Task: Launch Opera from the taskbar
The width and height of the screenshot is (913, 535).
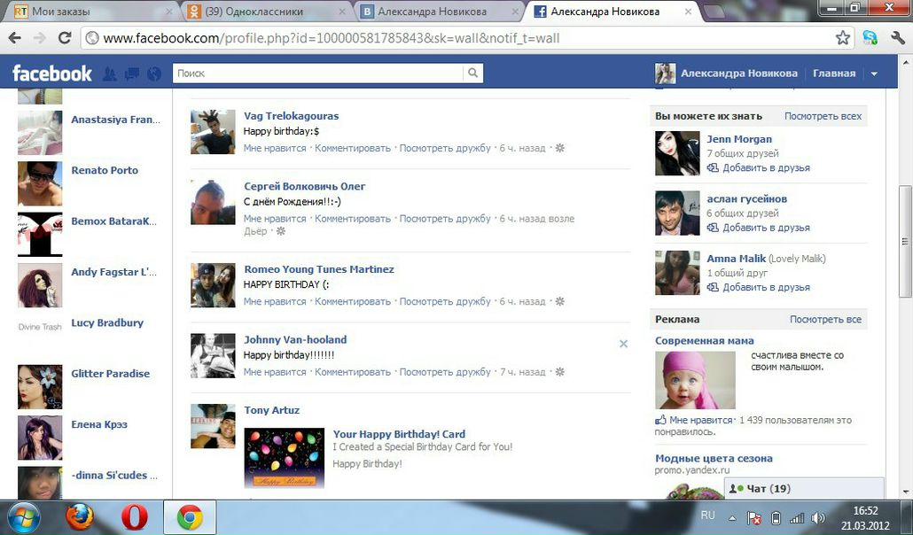Action: tap(135, 517)
